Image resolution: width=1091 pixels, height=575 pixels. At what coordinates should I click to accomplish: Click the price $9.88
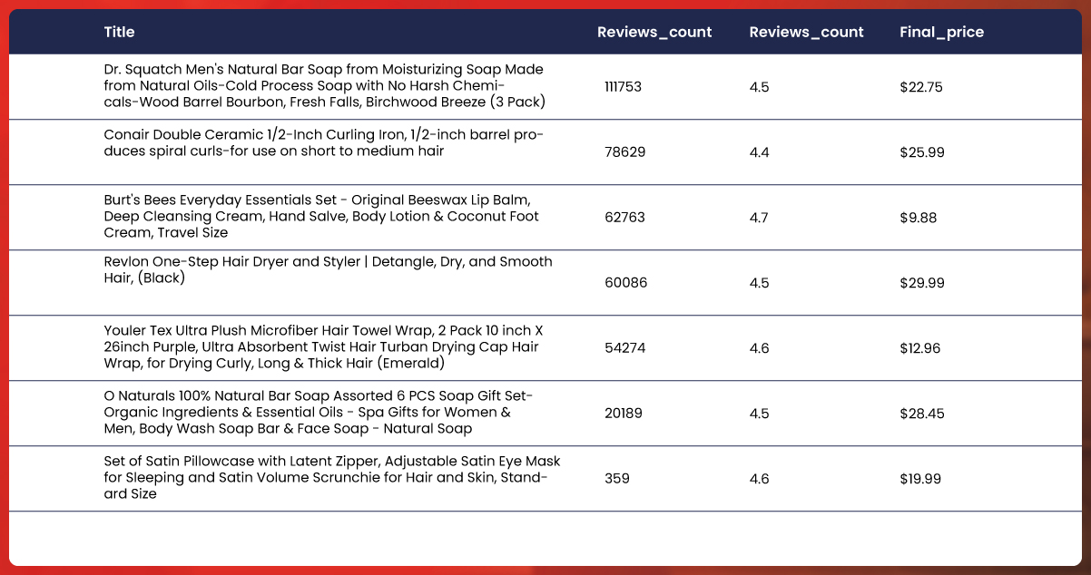click(x=919, y=218)
